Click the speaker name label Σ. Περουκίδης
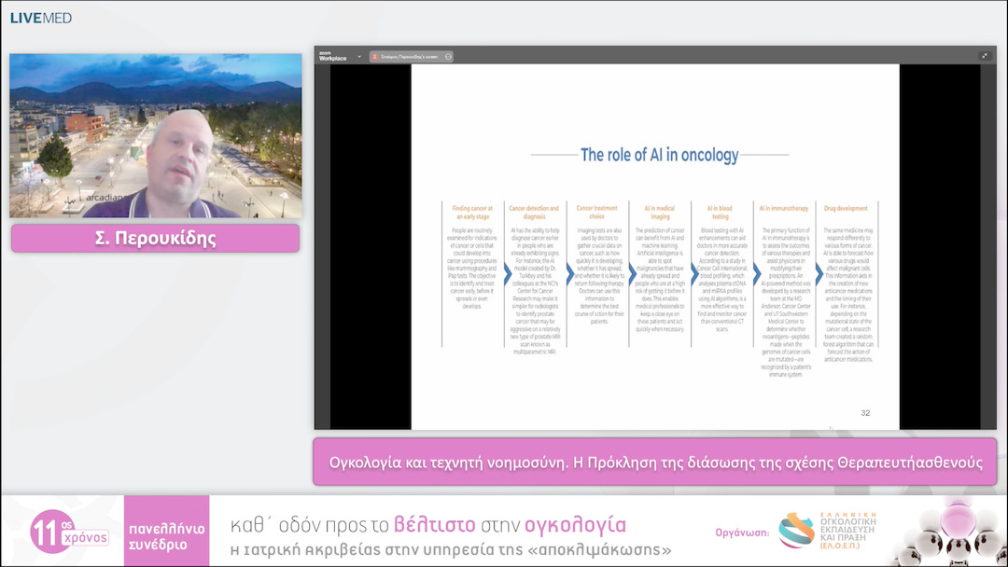This screenshot has width=1008, height=567. pos(155,238)
